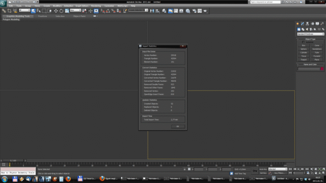Image resolution: width=326 pixels, height=183 pixels.
Task: Collapse the Object Type rollout
Action: 310,39
